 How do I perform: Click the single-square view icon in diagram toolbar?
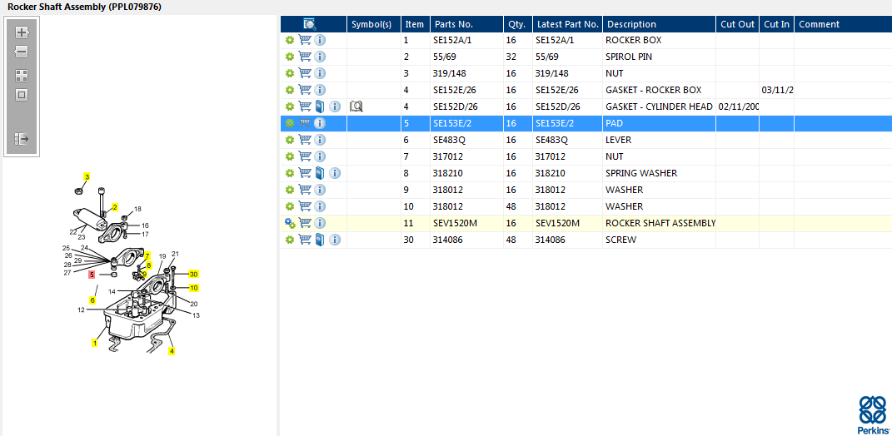point(22,95)
